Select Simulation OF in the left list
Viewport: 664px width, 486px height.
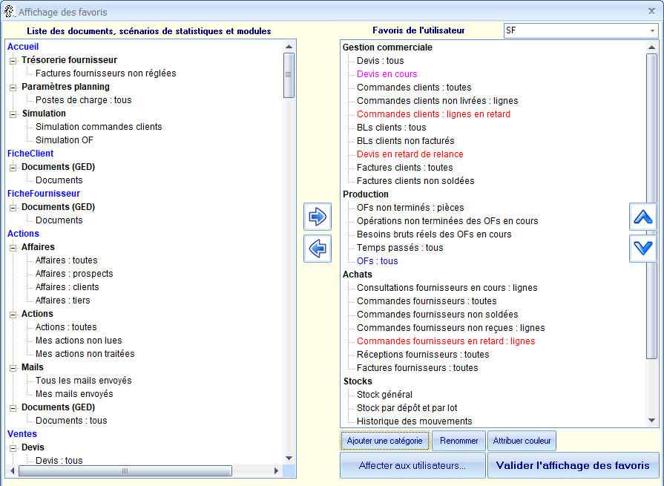point(64,140)
